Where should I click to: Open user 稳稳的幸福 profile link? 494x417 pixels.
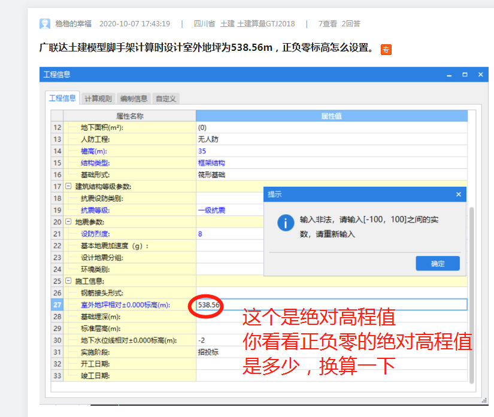point(74,24)
